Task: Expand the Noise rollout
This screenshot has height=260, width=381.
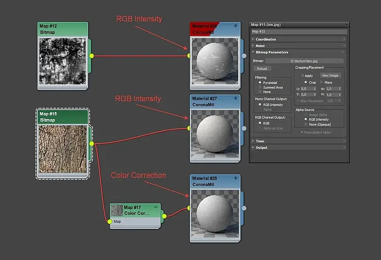Action: [260, 46]
